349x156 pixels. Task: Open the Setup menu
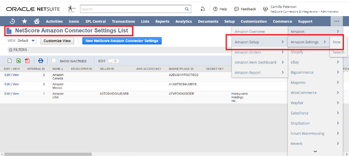point(230,21)
